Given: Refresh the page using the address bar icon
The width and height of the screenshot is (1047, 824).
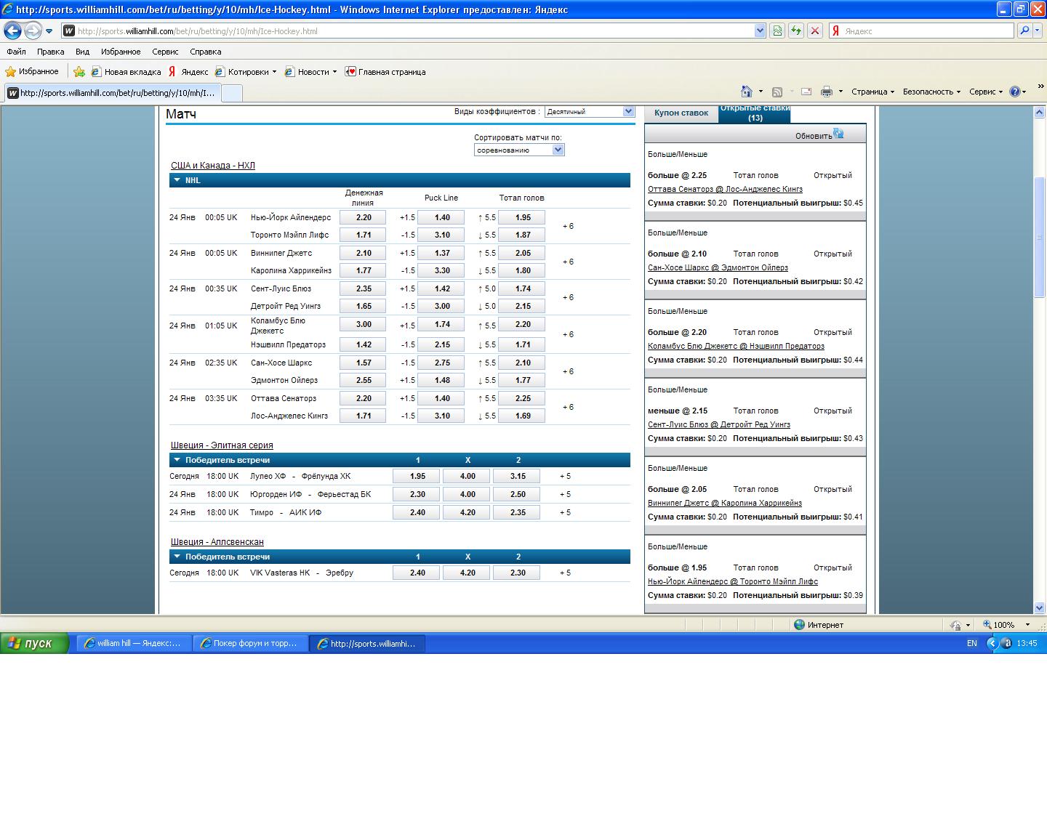Looking at the screenshot, I should point(796,31).
